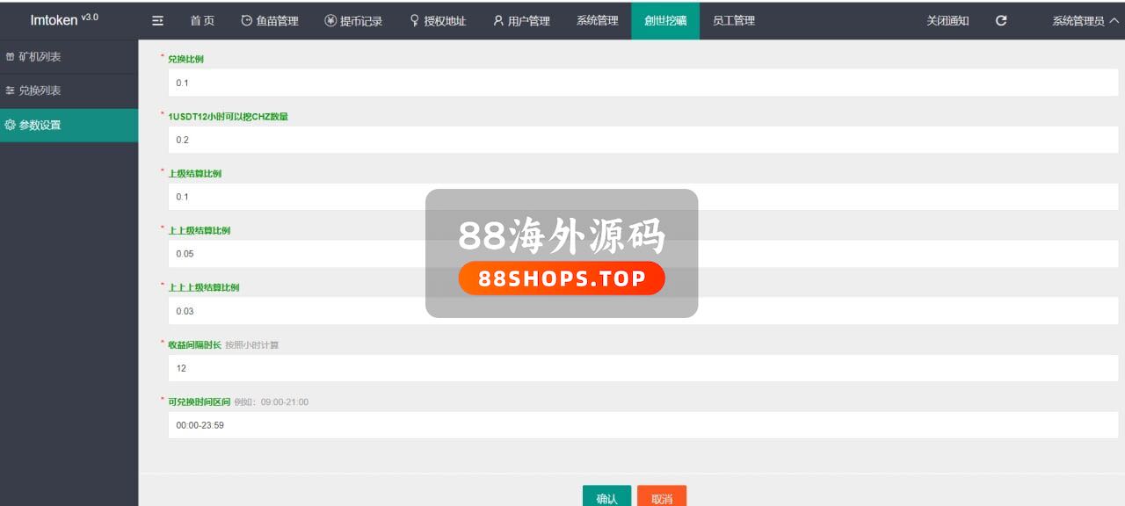Click the orange 取消 button
Viewport: 1125px width, 506px height.
click(662, 496)
